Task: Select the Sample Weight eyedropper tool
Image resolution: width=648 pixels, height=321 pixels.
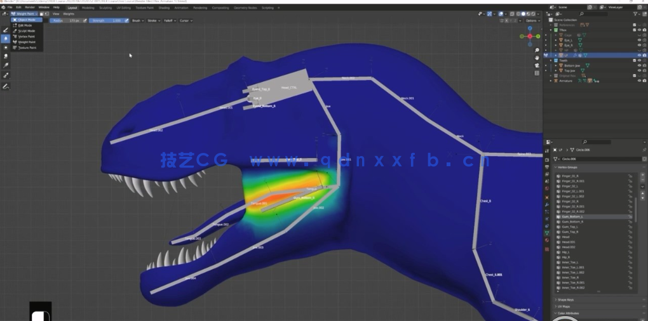Action: tap(5, 75)
